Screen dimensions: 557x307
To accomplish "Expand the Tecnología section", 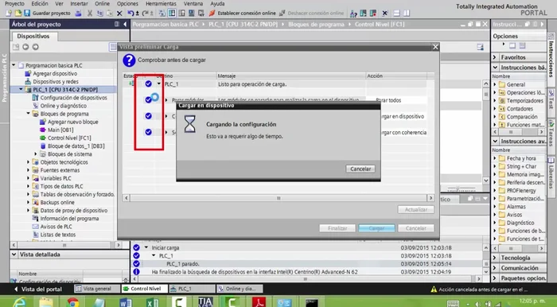I will [x=495, y=258].
